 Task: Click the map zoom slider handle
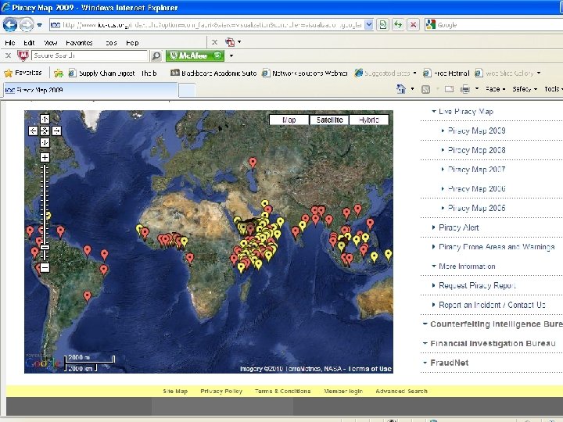click(45, 247)
